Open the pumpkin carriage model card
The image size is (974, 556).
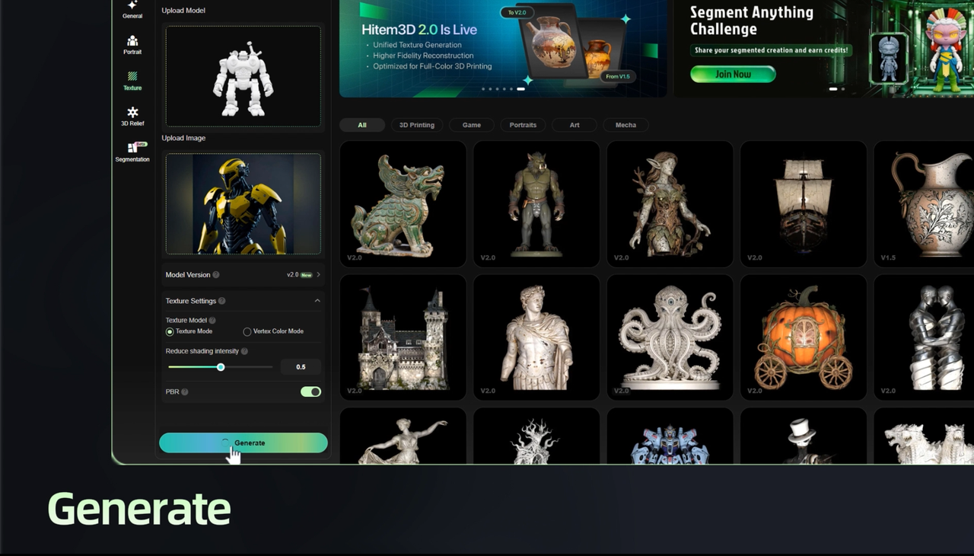[804, 337]
